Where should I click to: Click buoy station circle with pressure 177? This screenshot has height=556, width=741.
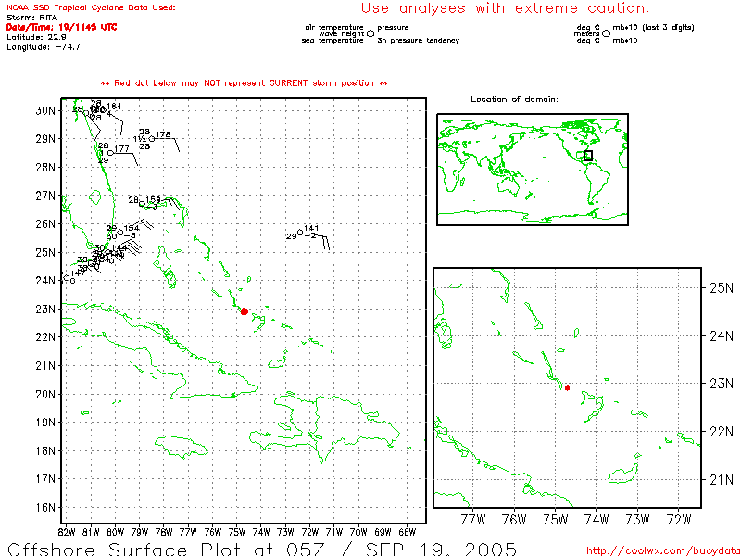(x=110, y=153)
